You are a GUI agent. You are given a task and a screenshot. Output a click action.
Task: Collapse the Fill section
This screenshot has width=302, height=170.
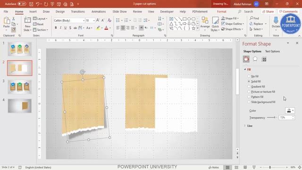point(245,69)
